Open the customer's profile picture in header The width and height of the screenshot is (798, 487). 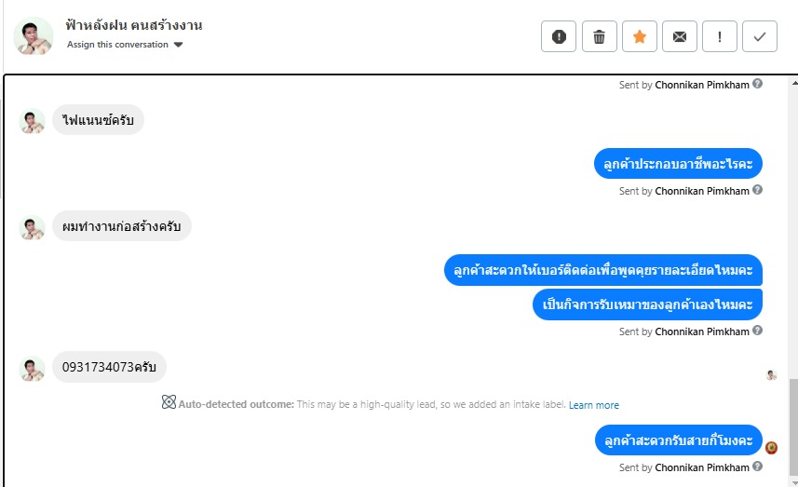(34, 35)
